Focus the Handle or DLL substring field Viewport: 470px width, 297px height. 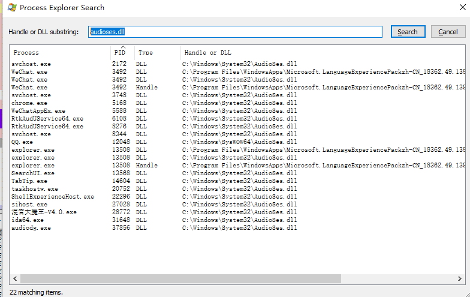coord(235,32)
